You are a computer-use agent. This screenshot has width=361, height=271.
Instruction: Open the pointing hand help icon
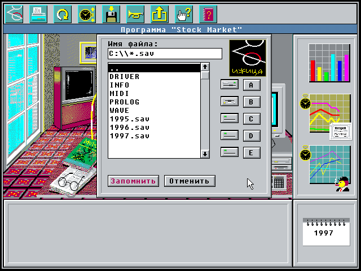[x=184, y=14]
